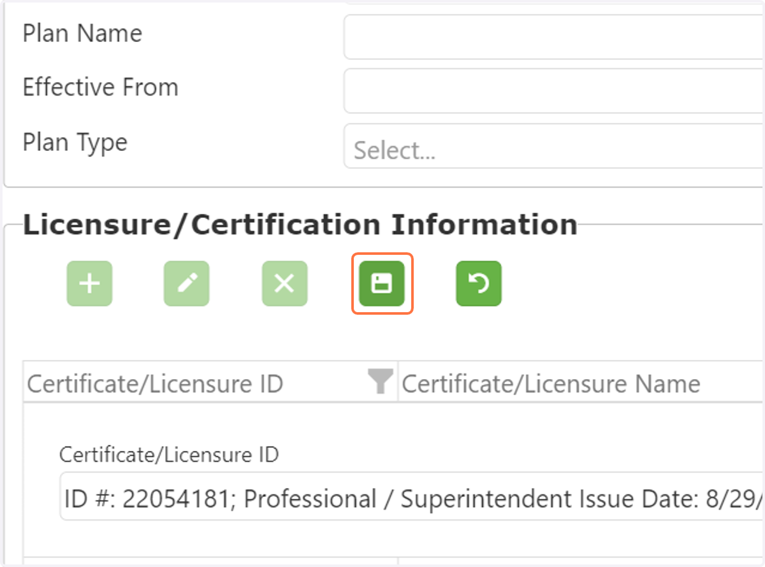Viewport: 765px width, 567px height.
Task: Focus the Effective From input field
Action: click(x=554, y=91)
